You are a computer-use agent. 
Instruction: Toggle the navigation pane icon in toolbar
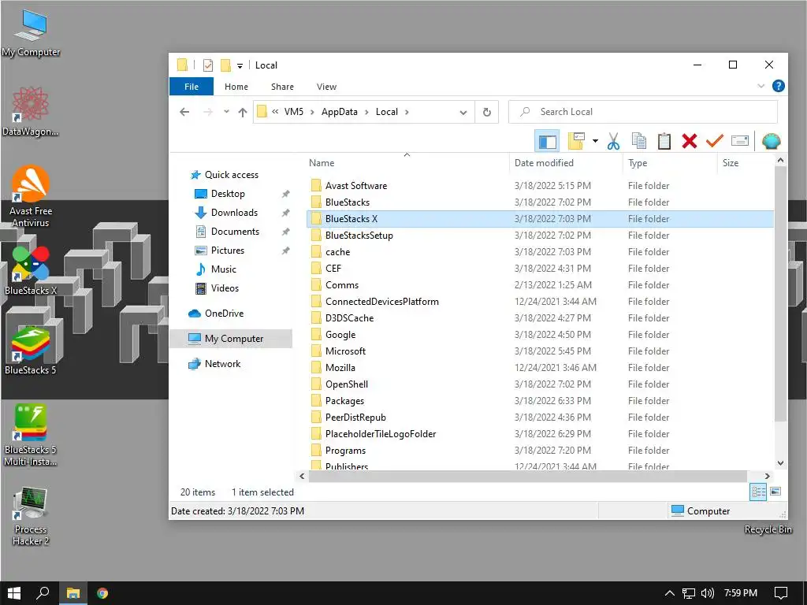[x=547, y=142]
